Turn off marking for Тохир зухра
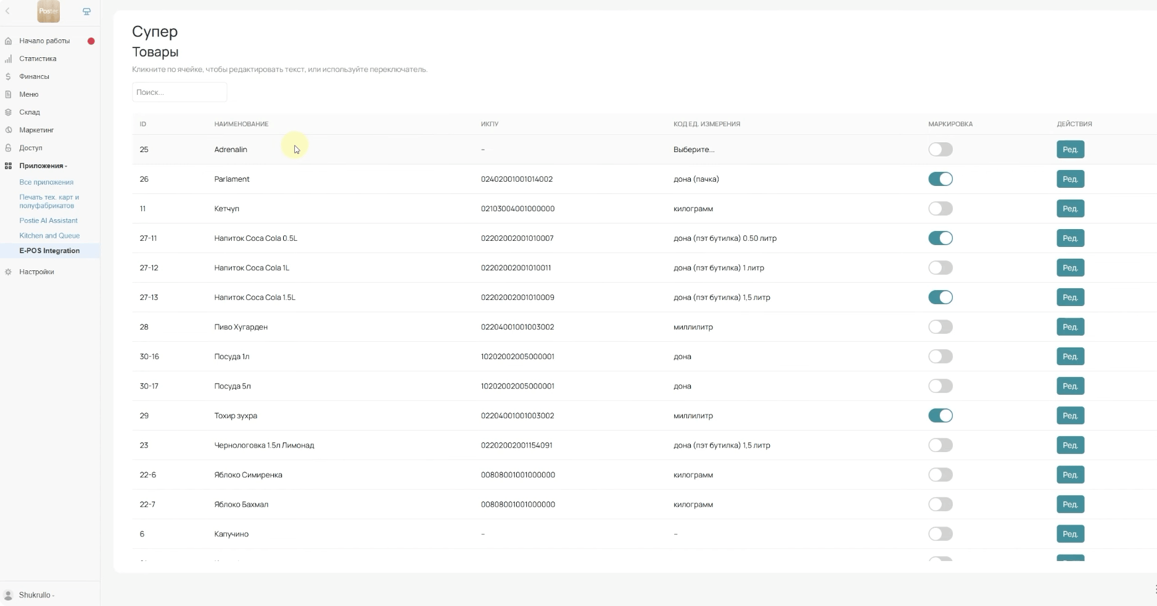Screen dimensions: 1157x606 click(x=940, y=416)
